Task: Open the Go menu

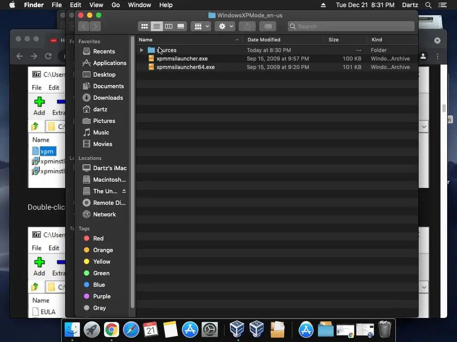Action: [x=116, y=5]
